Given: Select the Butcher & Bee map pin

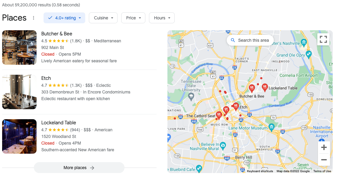Looking at the screenshot, I should click(252, 88).
